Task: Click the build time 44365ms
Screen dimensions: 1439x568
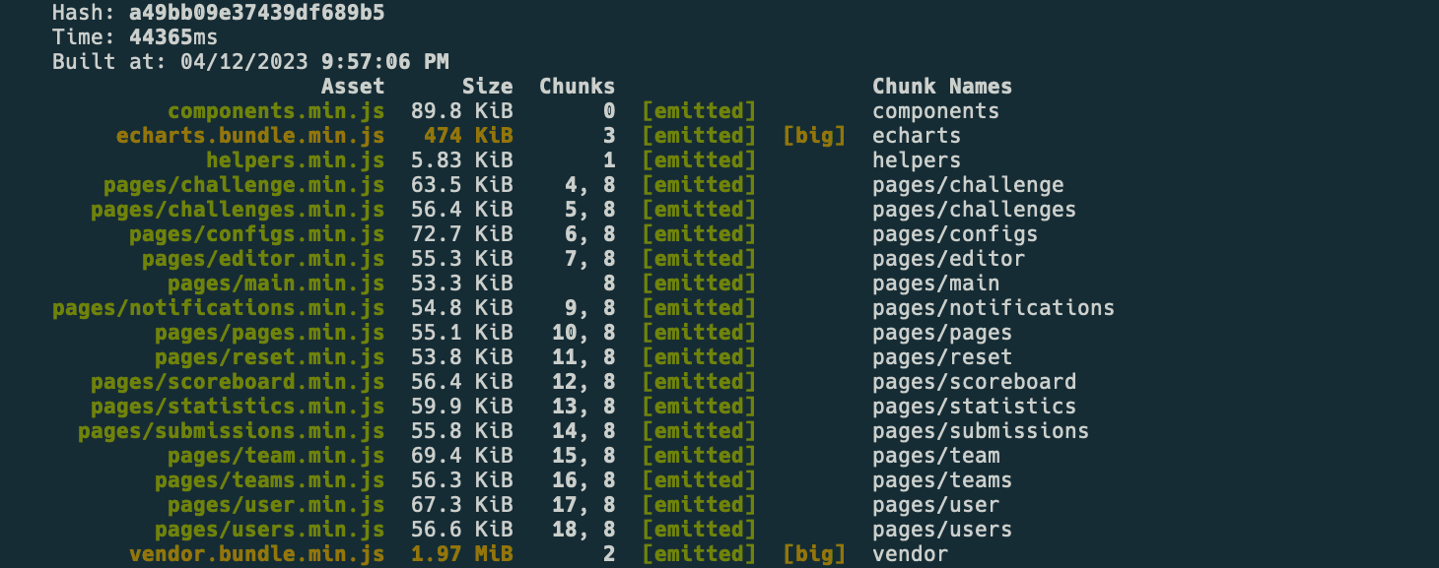Action: point(173,37)
